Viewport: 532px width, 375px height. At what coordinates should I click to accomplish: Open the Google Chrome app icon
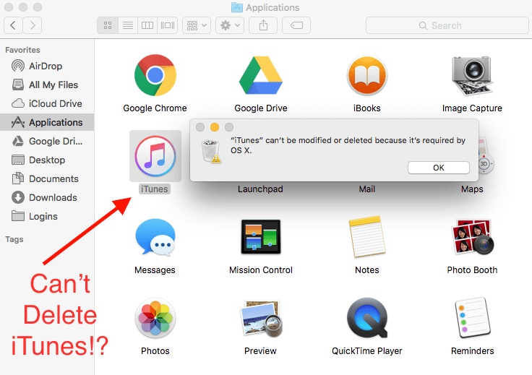coord(155,75)
